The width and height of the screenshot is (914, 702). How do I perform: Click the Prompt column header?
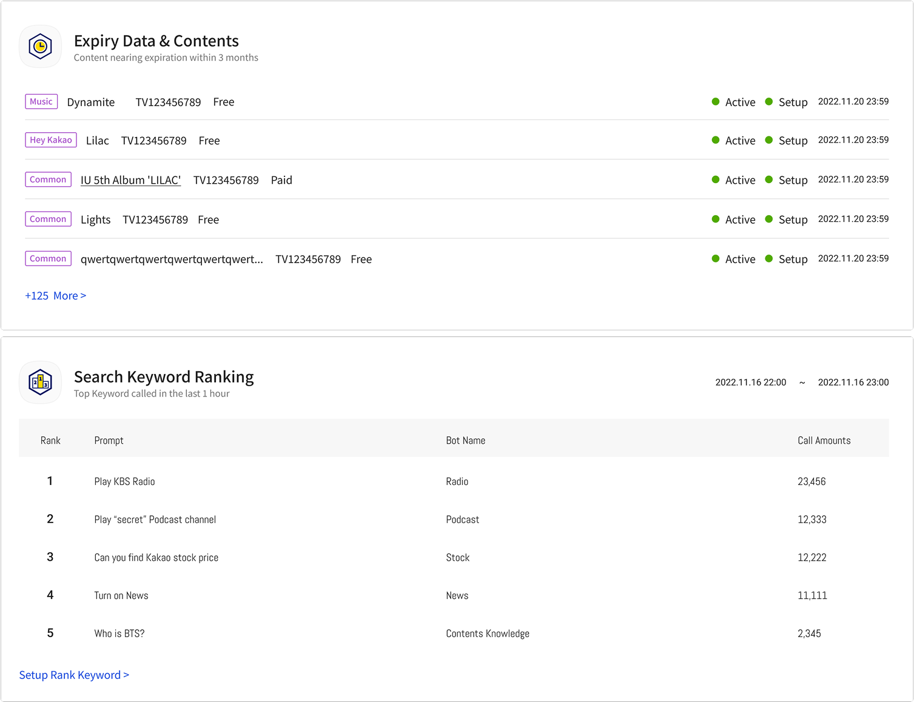[x=109, y=441]
